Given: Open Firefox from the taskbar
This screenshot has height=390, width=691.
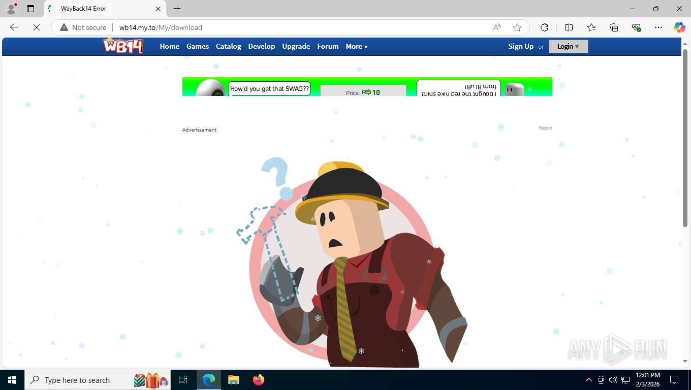Looking at the screenshot, I should [258, 380].
